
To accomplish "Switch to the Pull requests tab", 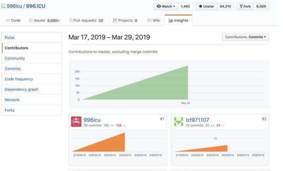I will [87, 20].
